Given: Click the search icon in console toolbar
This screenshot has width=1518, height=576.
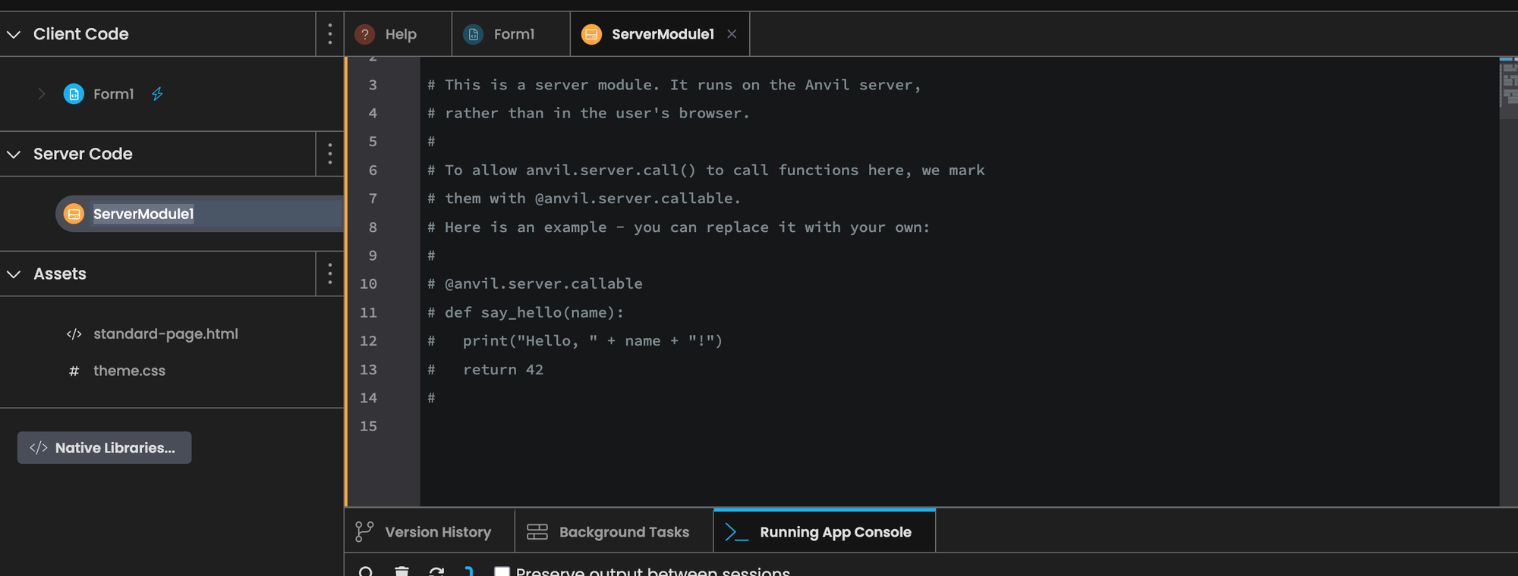Looking at the screenshot, I should 366,571.
